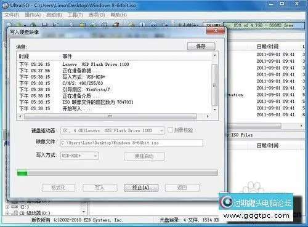
Task: Click the 保存 button to save log
Action: coord(201,46)
